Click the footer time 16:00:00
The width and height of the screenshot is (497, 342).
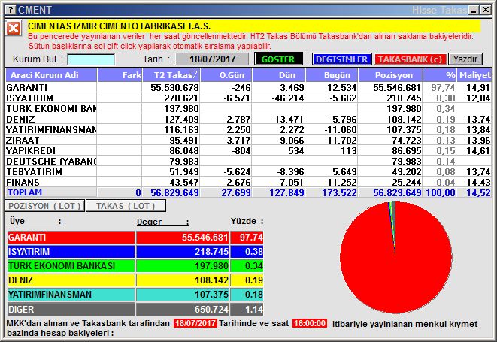(310, 323)
